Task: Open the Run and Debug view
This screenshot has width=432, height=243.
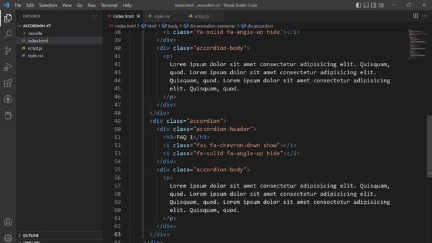Action: tap(8, 67)
